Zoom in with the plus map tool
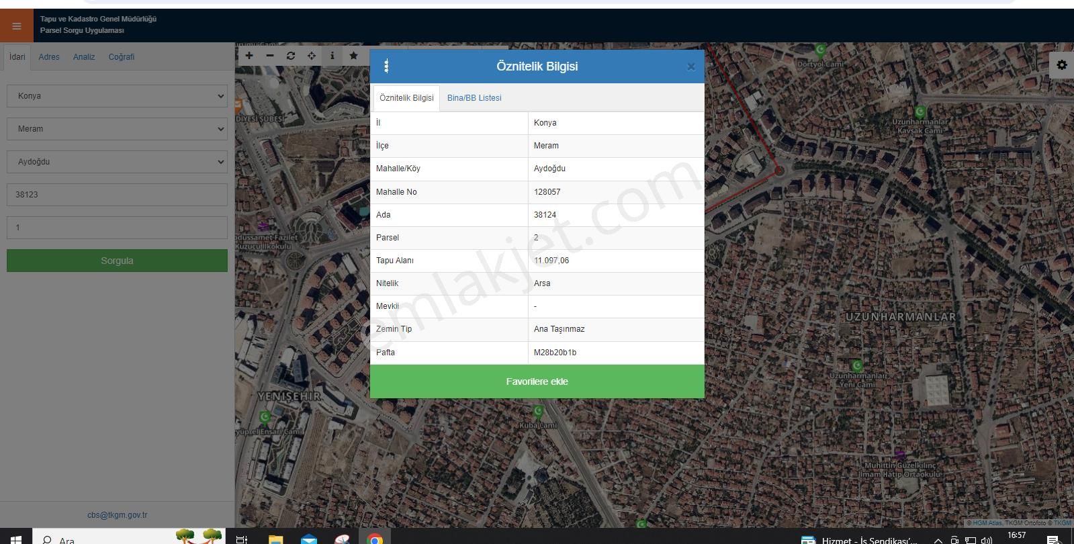Image resolution: width=1074 pixels, height=544 pixels. pyautogui.click(x=249, y=56)
